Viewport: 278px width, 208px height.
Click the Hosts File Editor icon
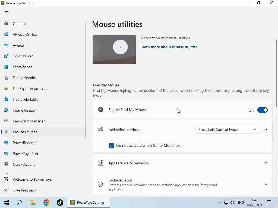(x=6, y=99)
